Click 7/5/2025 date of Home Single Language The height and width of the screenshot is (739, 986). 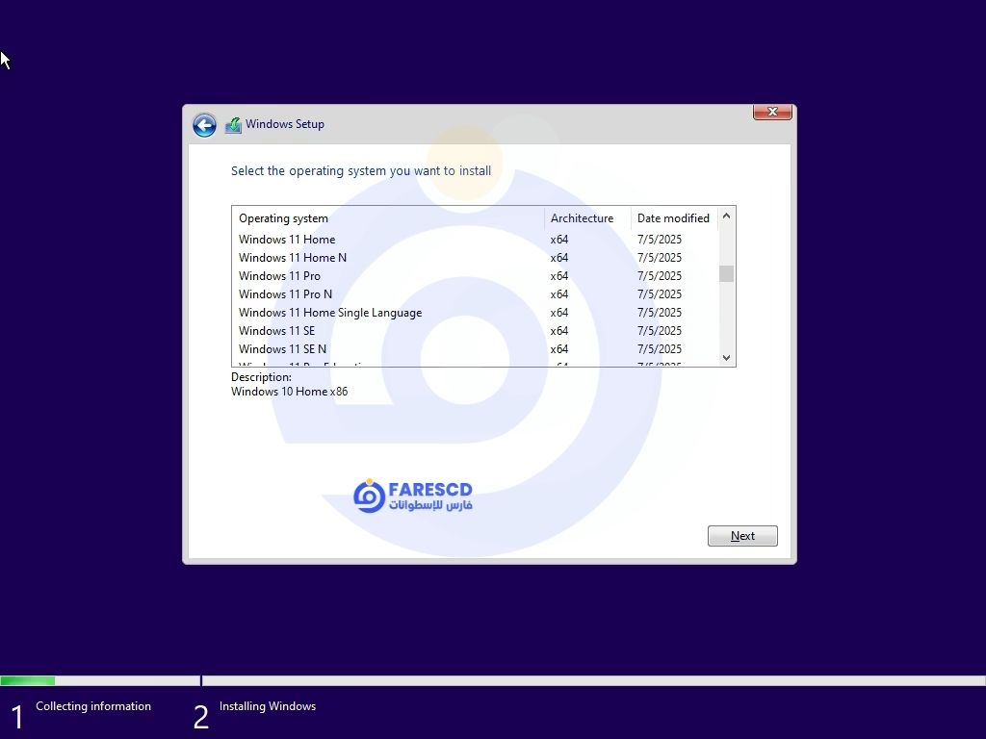tap(659, 313)
